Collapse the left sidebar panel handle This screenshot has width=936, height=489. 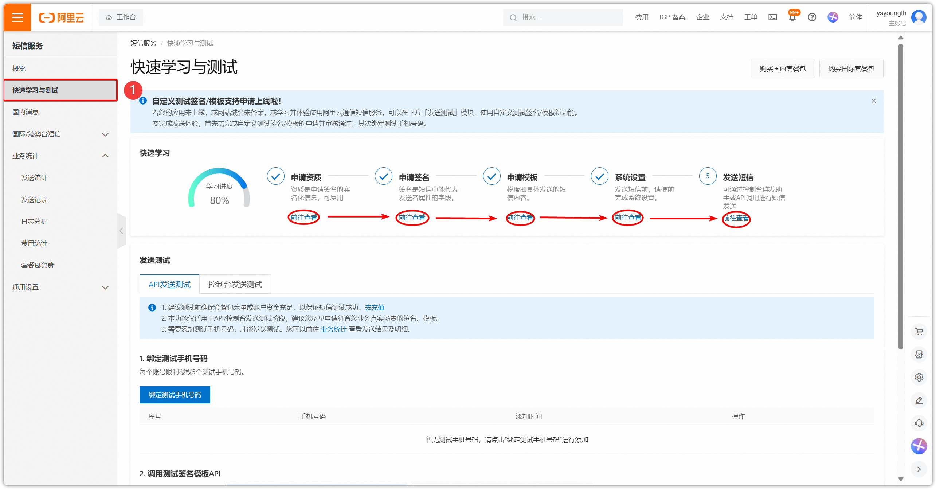pyautogui.click(x=121, y=231)
